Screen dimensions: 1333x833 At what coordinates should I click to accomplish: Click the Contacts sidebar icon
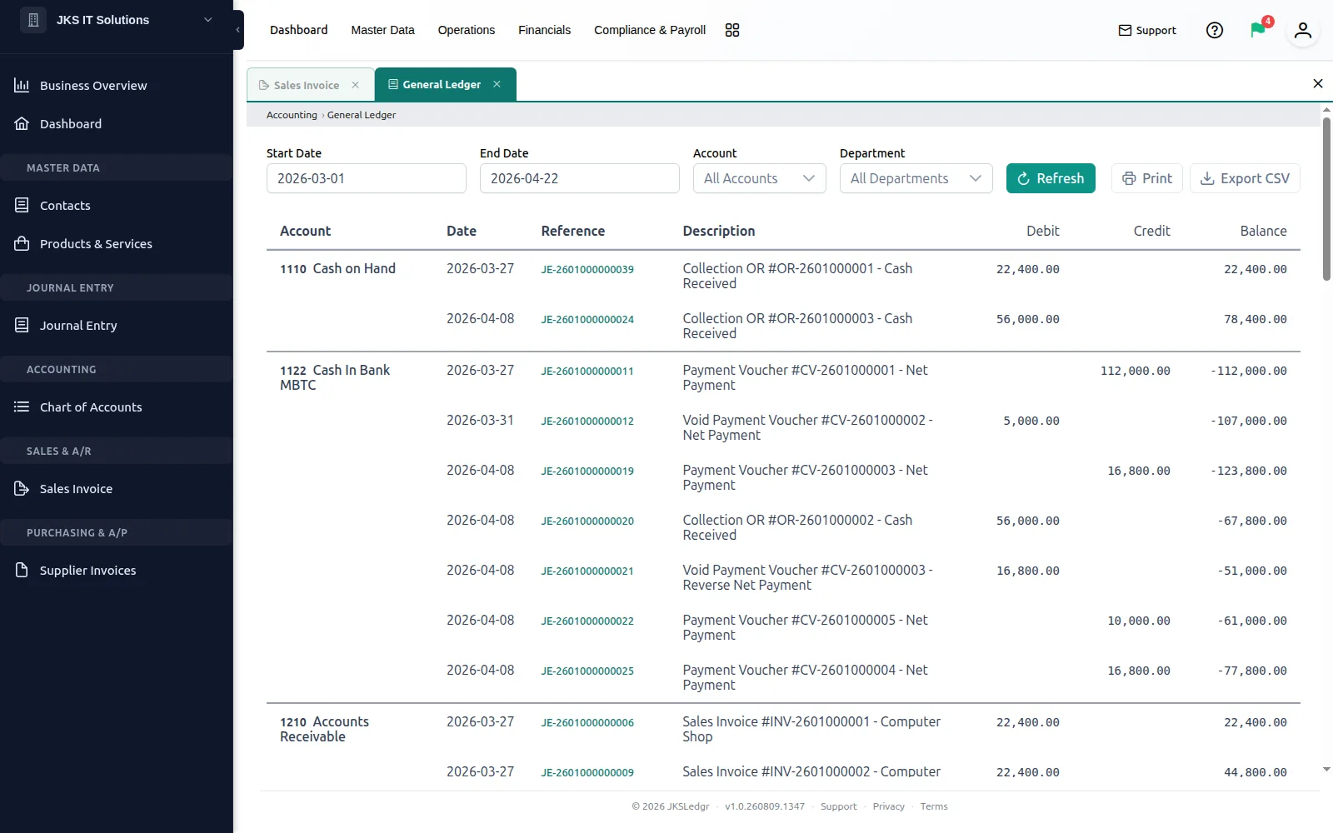tap(22, 205)
